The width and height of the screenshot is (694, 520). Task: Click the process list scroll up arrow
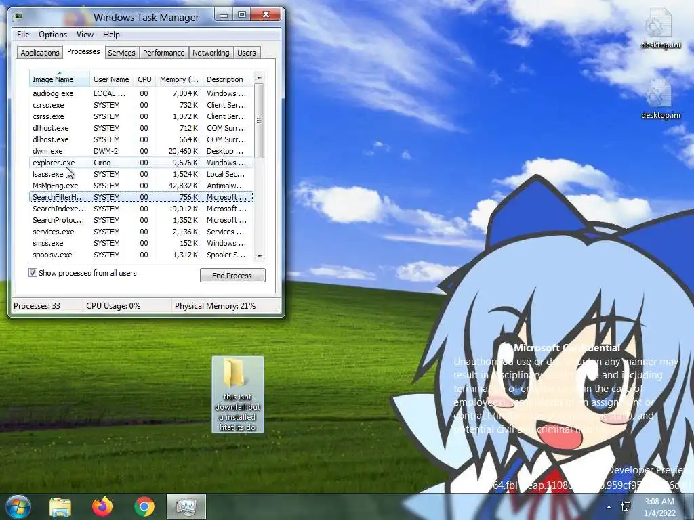coord(260,77)
